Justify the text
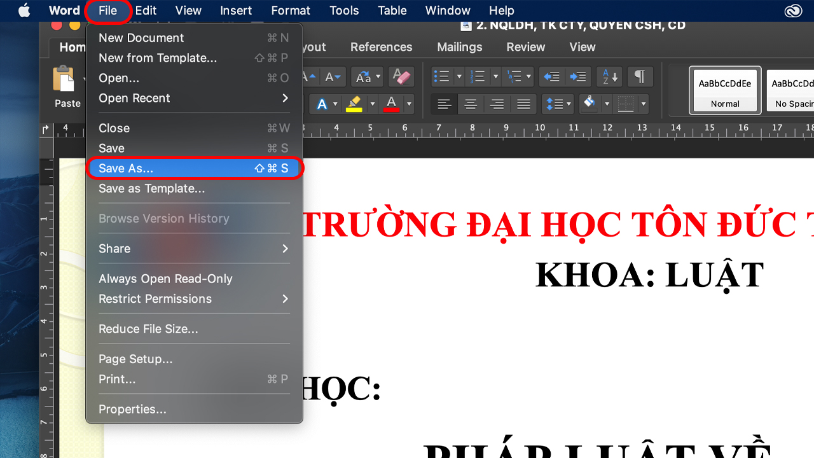 (x=523, y=104)
